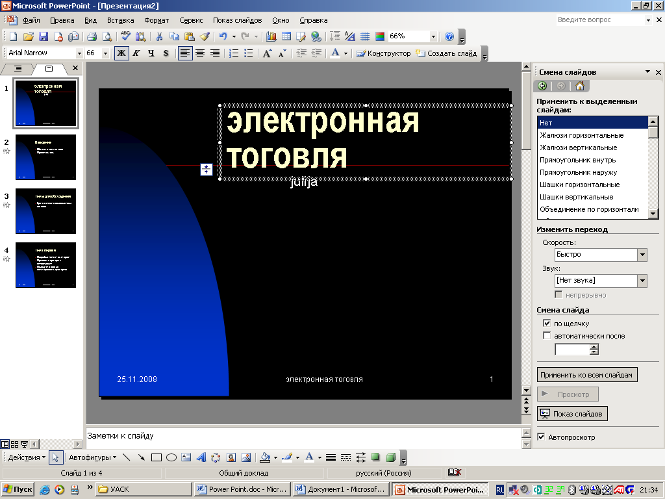Insert a chart from the toolbar

[271, 36]
